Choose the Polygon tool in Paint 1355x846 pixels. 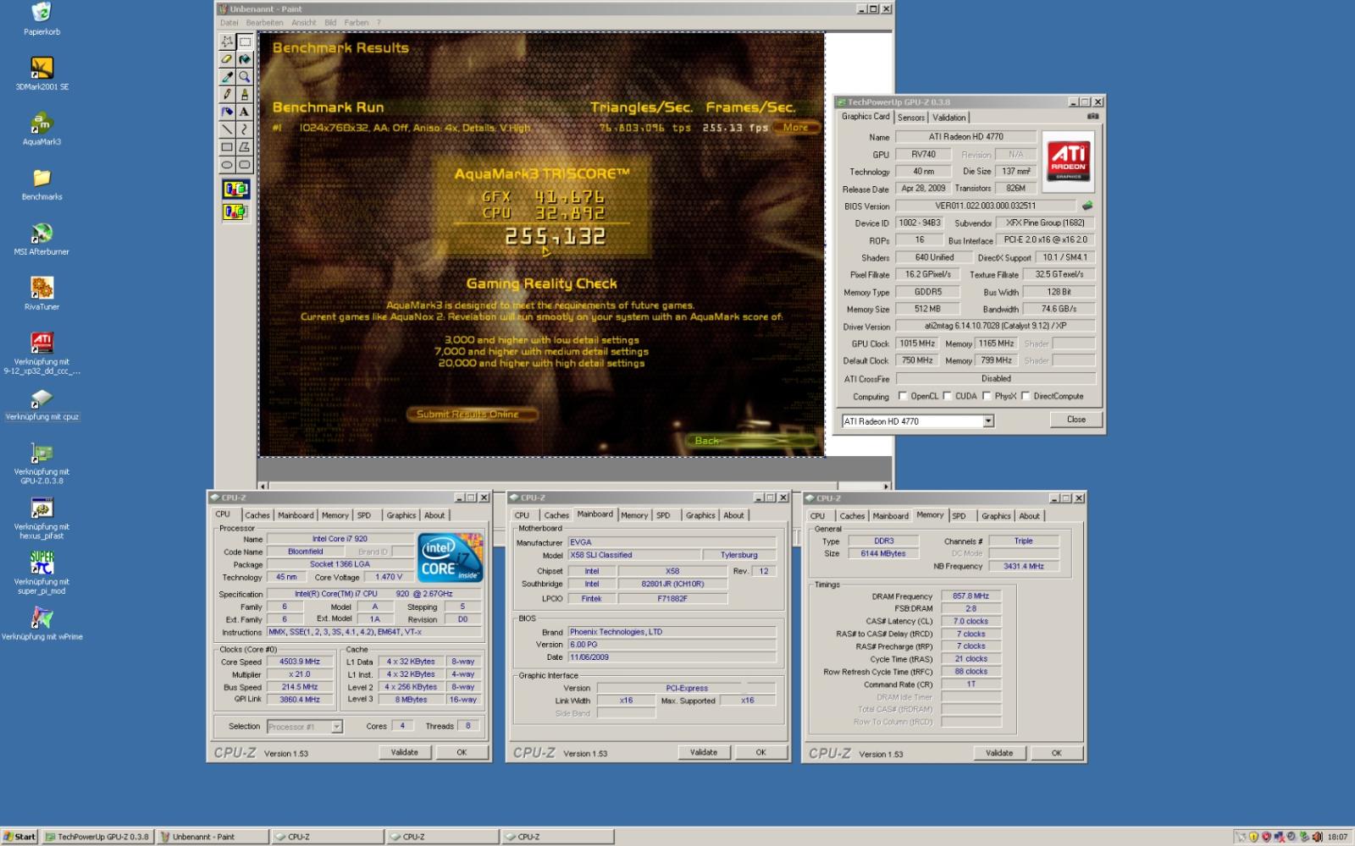[245, 147]
